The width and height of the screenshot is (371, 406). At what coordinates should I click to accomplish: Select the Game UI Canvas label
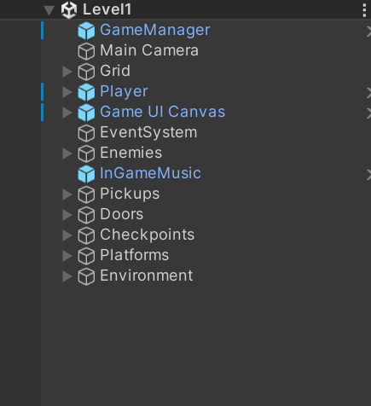pos(162,112)
